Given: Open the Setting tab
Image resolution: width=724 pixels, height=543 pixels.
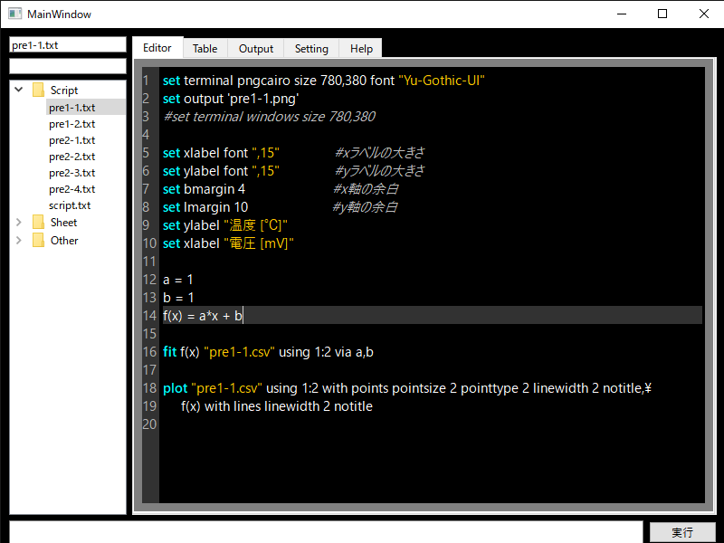Looking at the screenshot, I should (x=311, y=48).
